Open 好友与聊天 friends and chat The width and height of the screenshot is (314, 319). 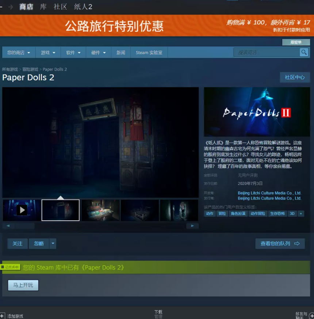point(301,316)
